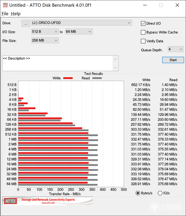
Task: Click read value 378.04 MB/s
Action: [167, 169]
